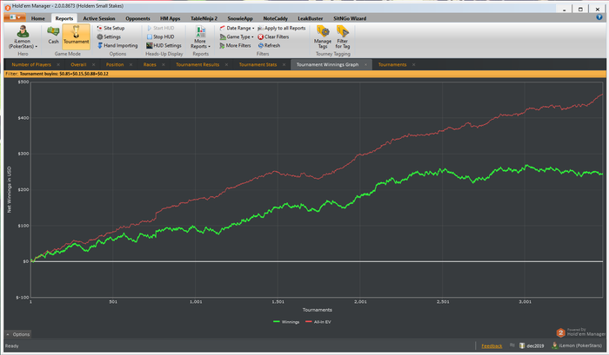Switch to the Races report tab
This screenshot has height=355, width=609.
150,65
